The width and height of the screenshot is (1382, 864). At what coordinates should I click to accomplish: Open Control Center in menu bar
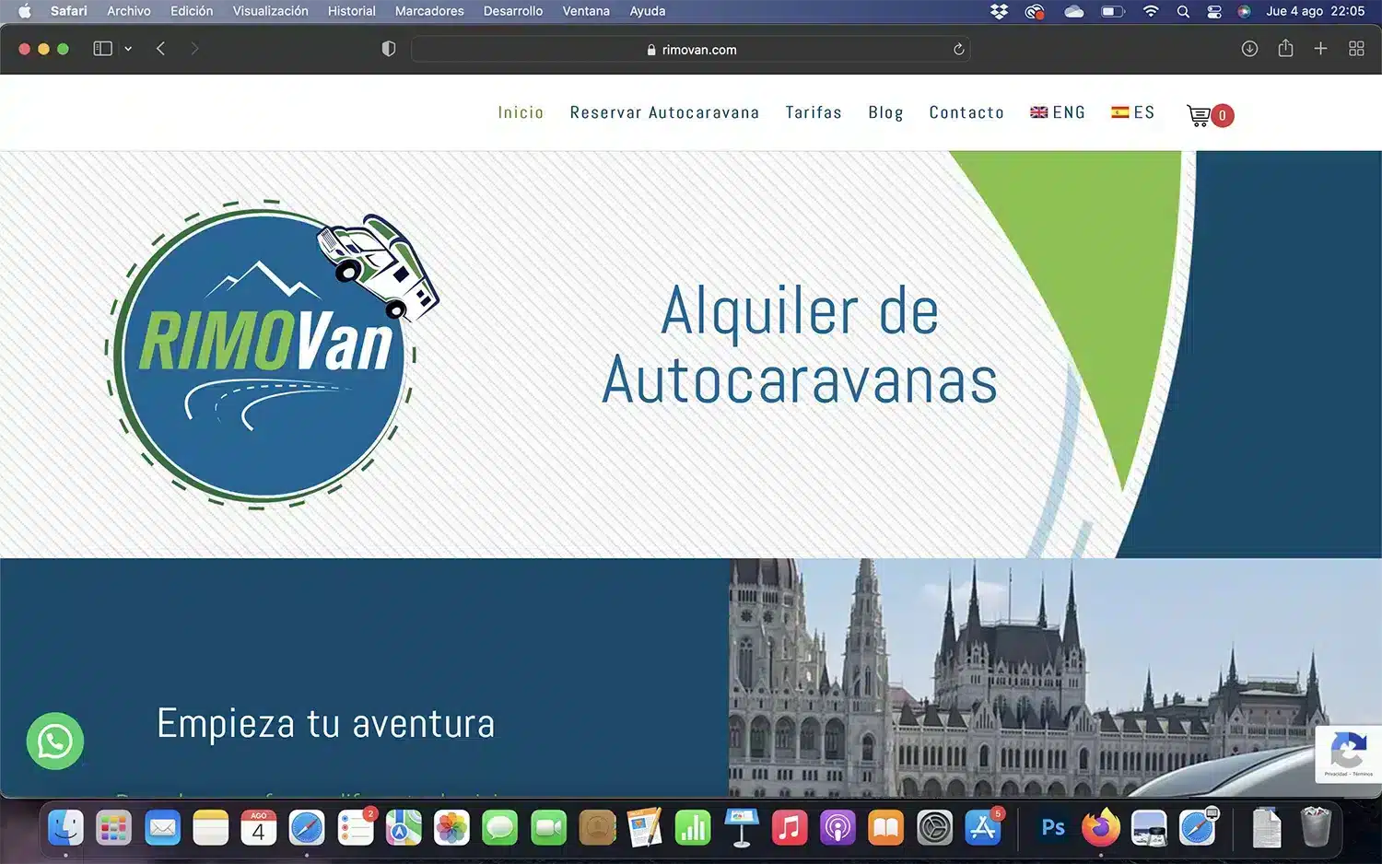tap(1214, 11)
